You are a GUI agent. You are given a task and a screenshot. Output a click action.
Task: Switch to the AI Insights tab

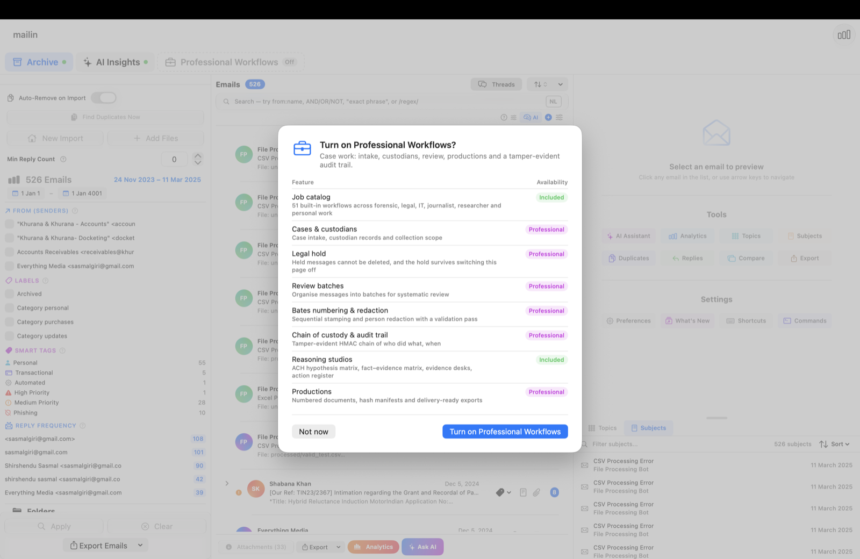[x=115, y=62]
